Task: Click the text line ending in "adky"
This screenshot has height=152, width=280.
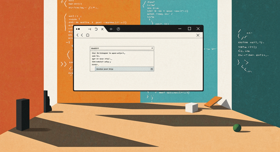Action: 101,62
